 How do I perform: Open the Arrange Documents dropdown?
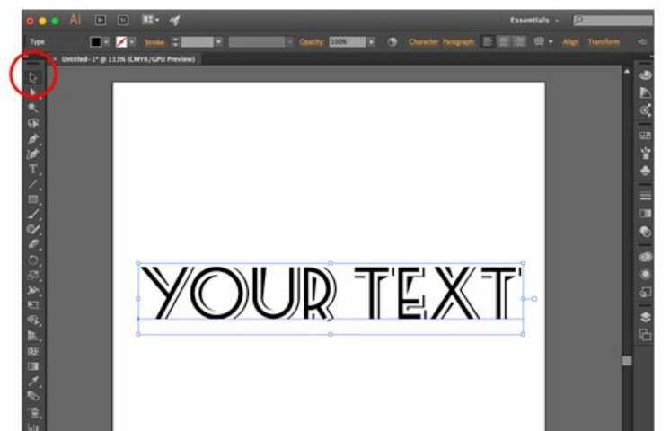[x=150, y=20]
